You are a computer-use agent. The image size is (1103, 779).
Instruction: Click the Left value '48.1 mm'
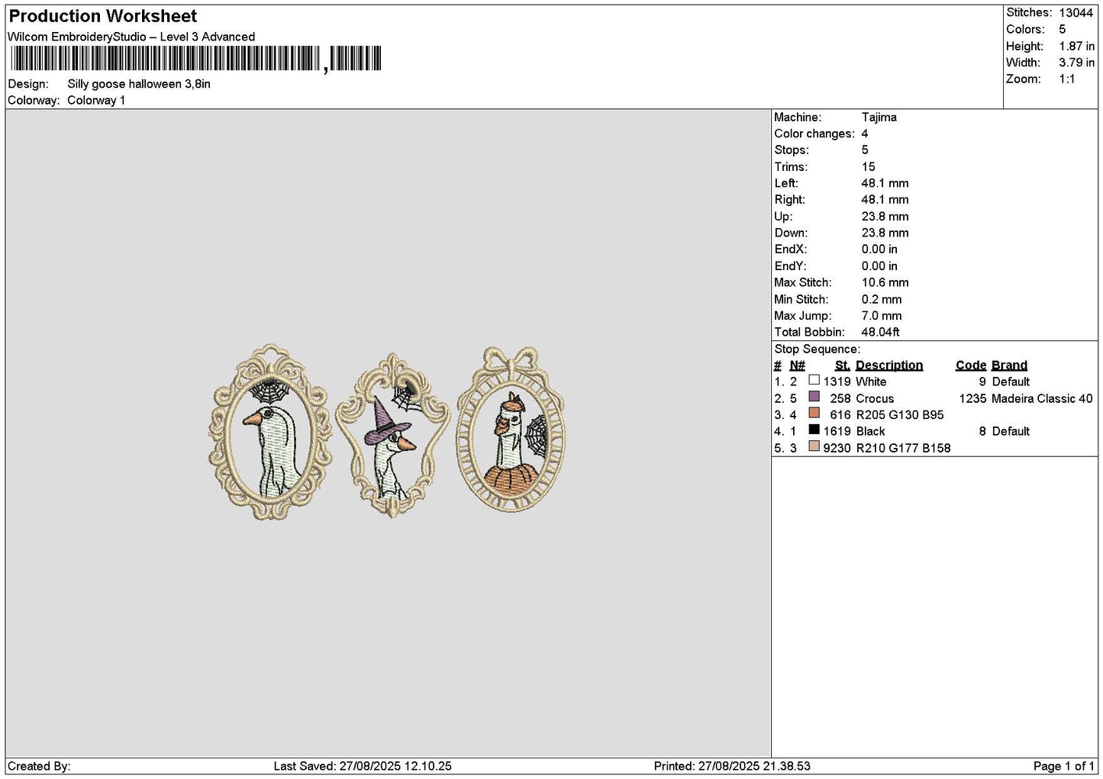[885, 183]
